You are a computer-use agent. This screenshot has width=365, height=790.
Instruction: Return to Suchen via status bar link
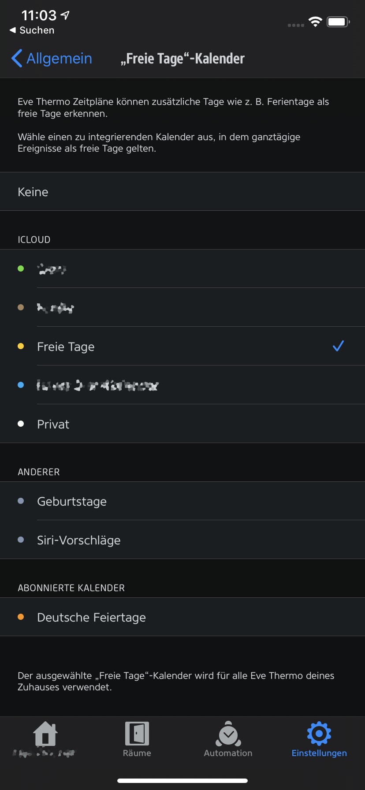click(x=32, y=30)
